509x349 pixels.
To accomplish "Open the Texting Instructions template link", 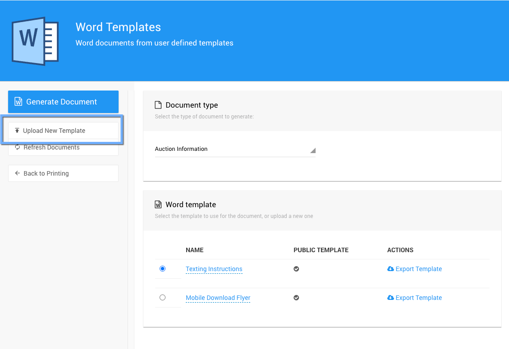I will point(214,269).
